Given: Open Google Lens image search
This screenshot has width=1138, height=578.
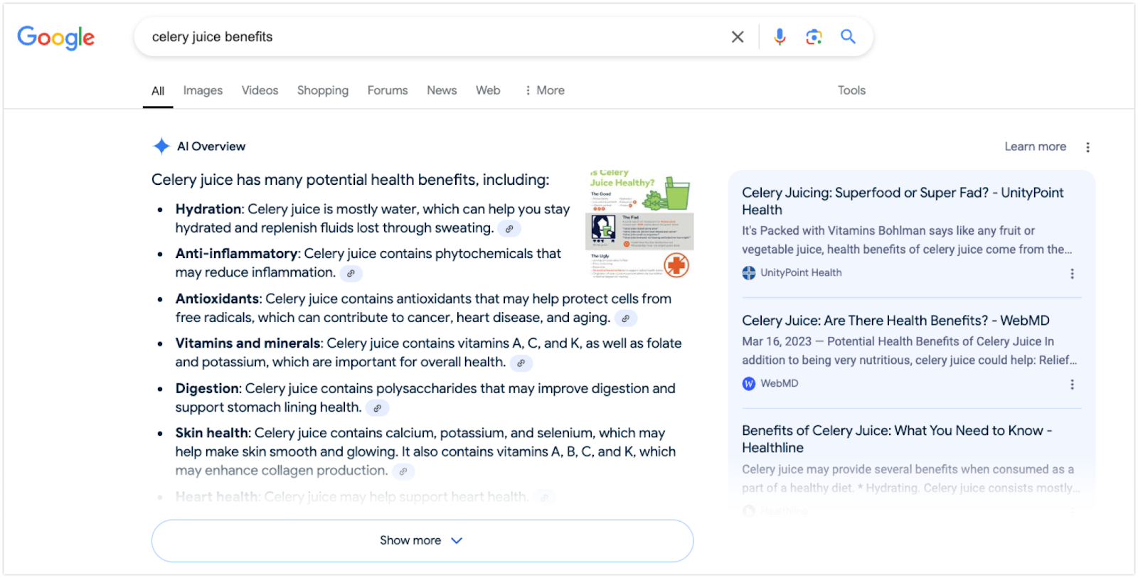Looking at the screenshot, I should click(x=814, y=37).
